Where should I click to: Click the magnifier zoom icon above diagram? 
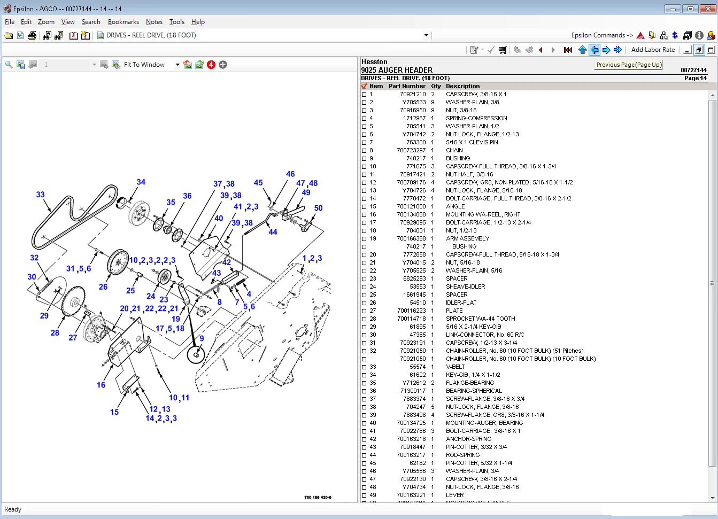[x=9, y=65]
